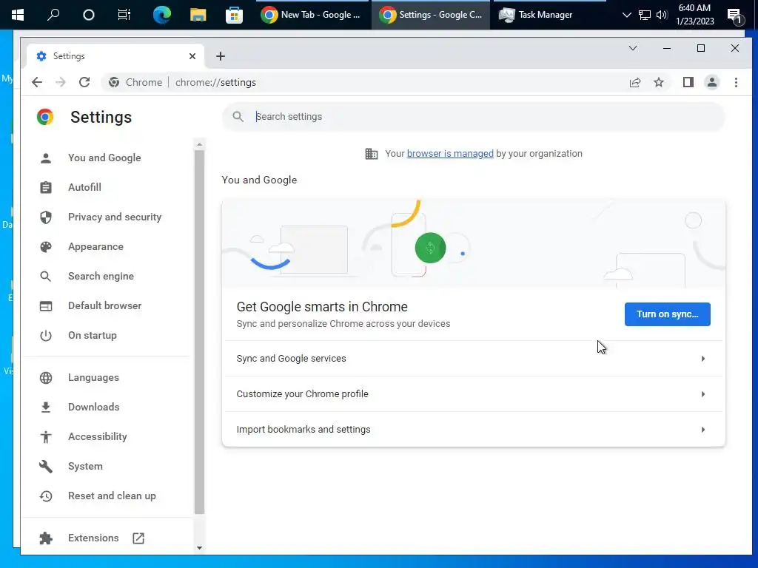
Task: Close the Settings tab
Action: click(x=192, y=56)
